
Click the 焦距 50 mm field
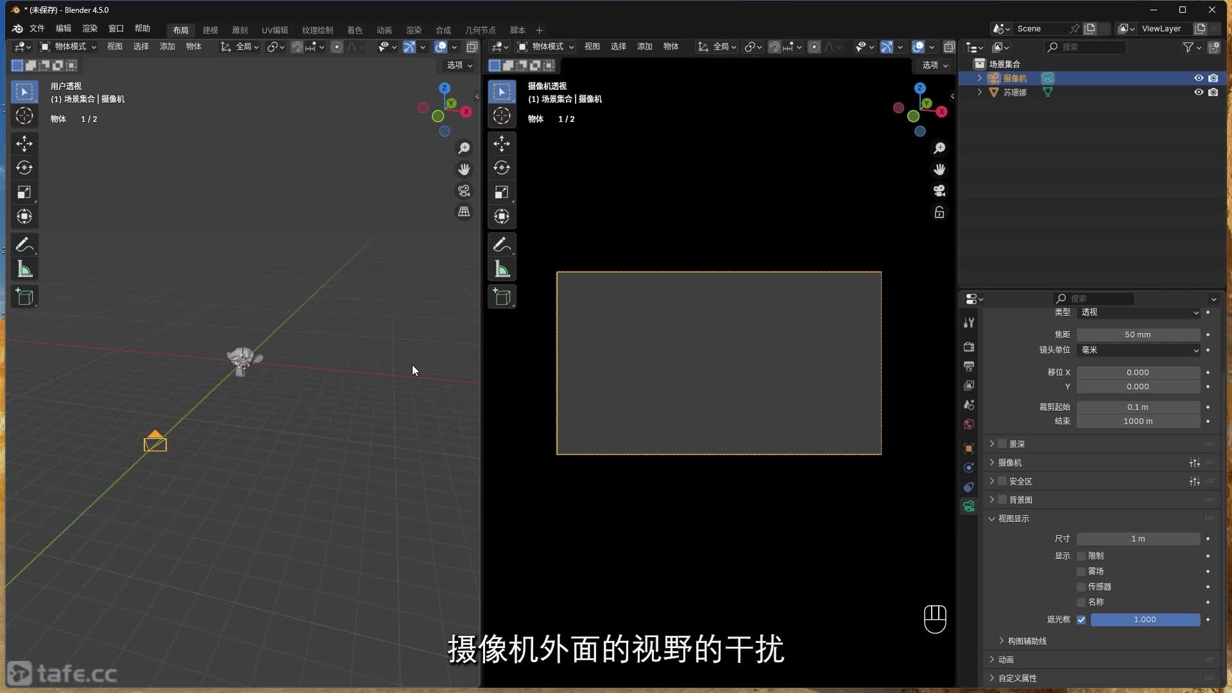[x=1138, y=335]
